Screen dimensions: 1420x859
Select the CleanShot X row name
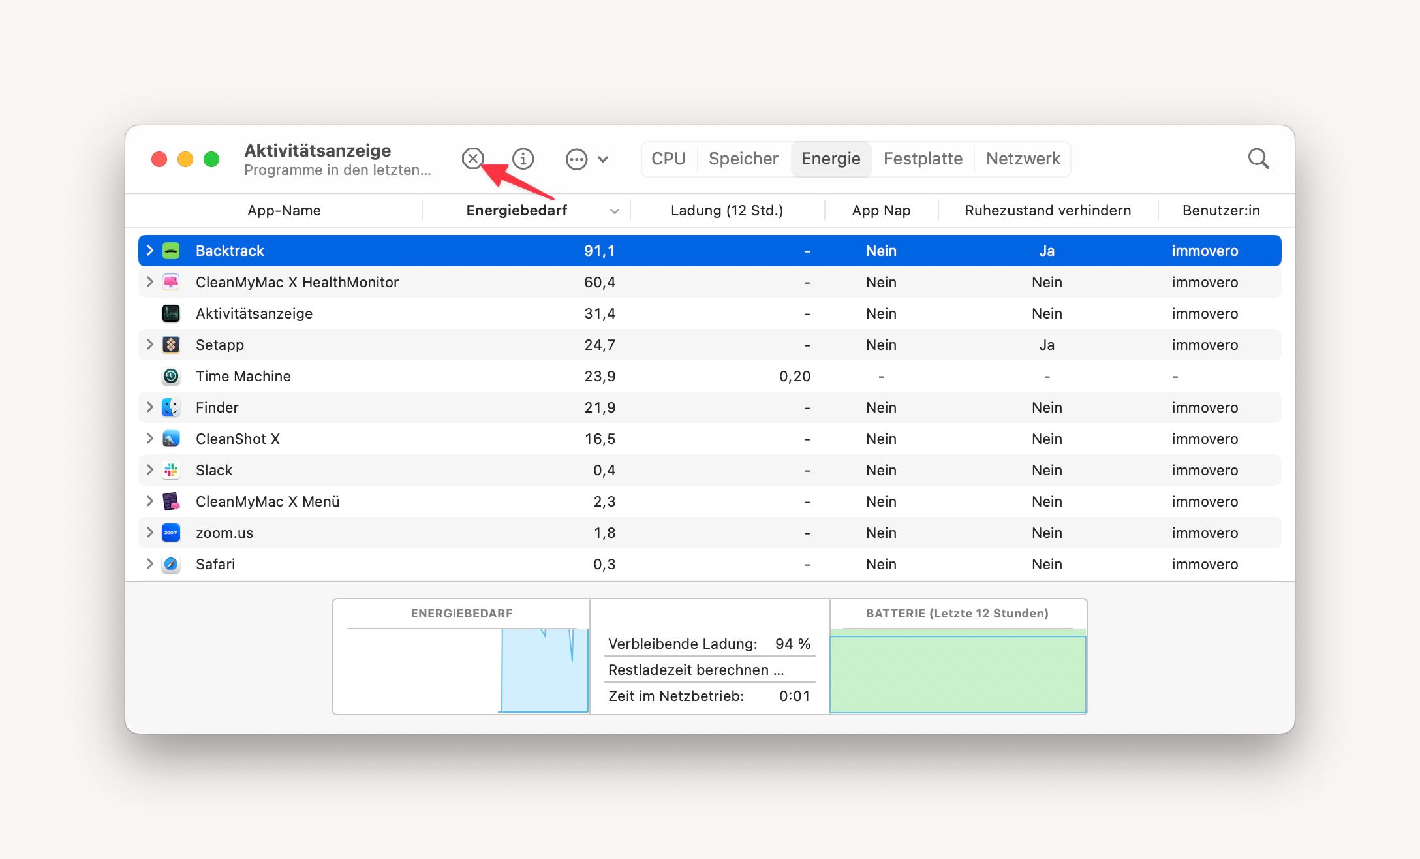point(238,439)
